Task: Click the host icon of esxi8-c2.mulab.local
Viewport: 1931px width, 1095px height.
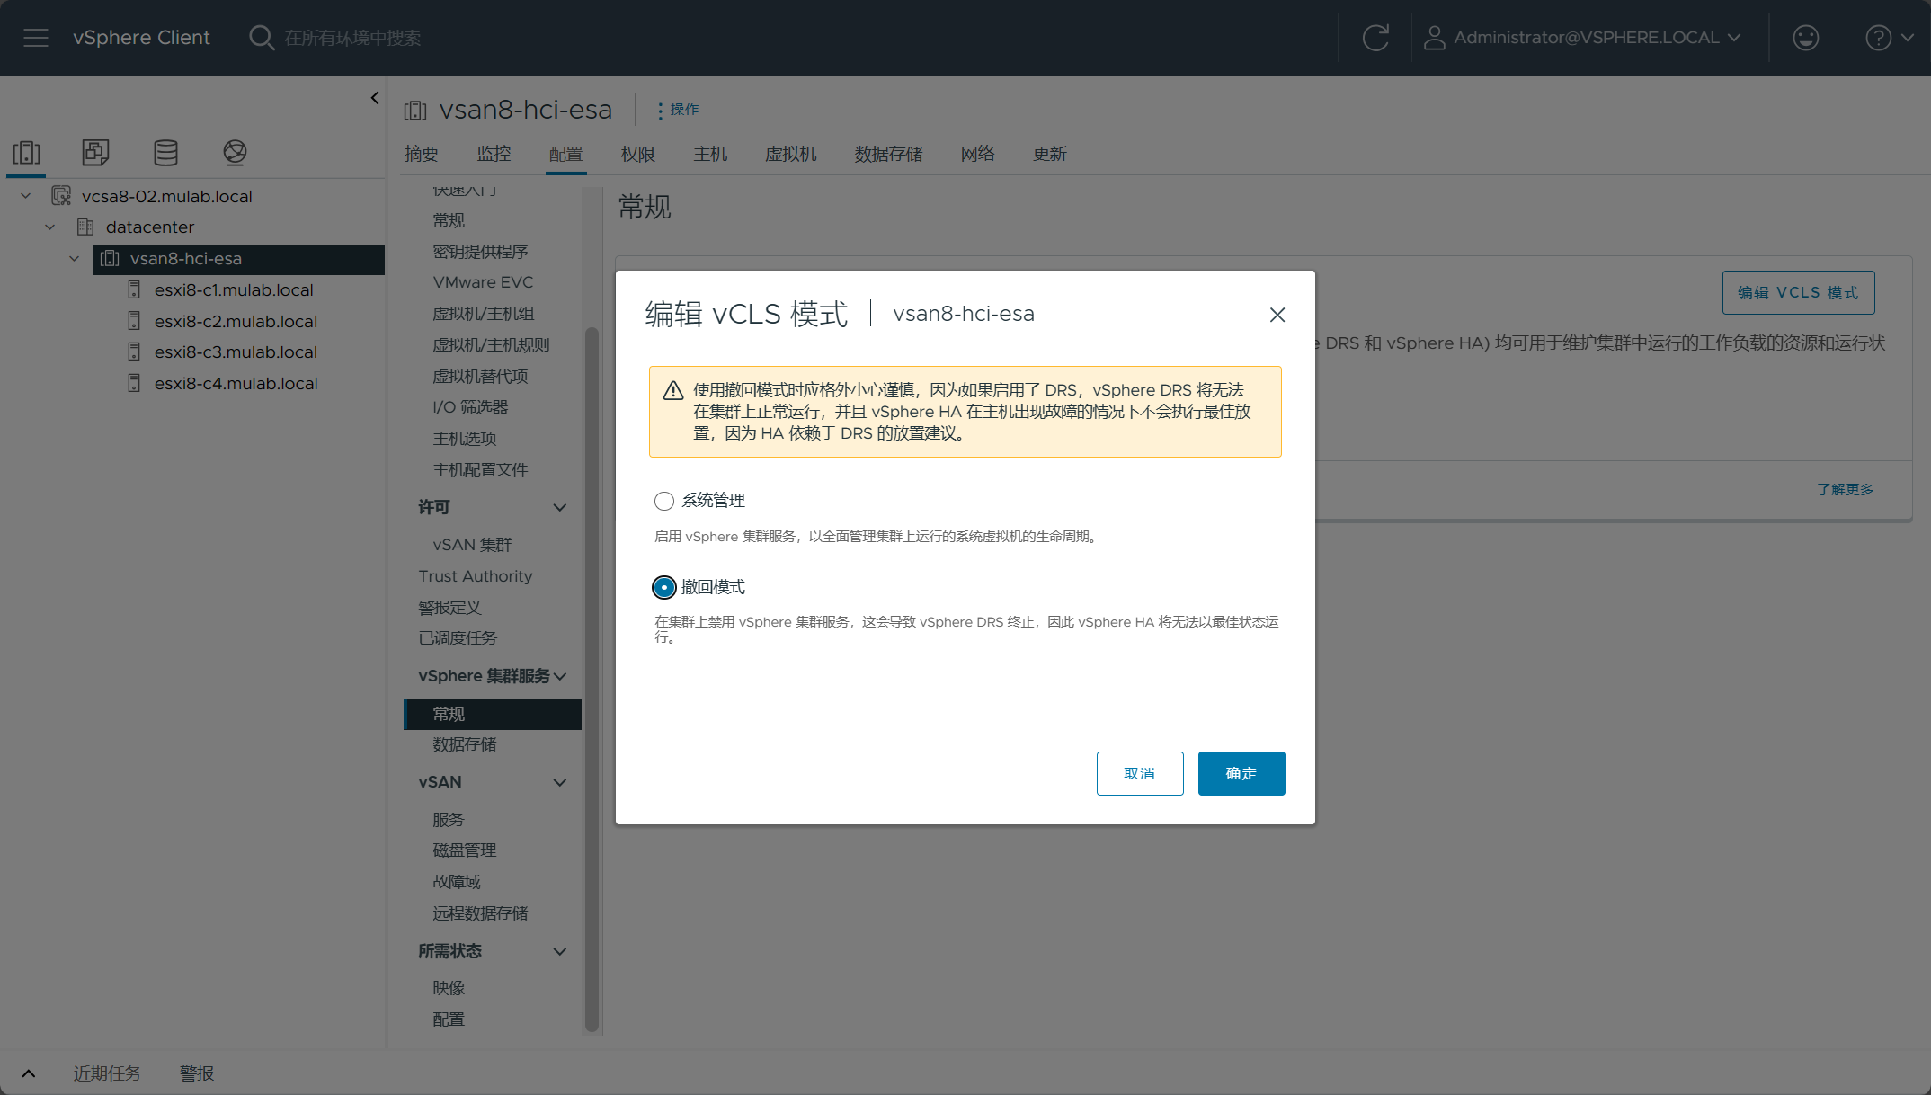Action: [134, 321]
